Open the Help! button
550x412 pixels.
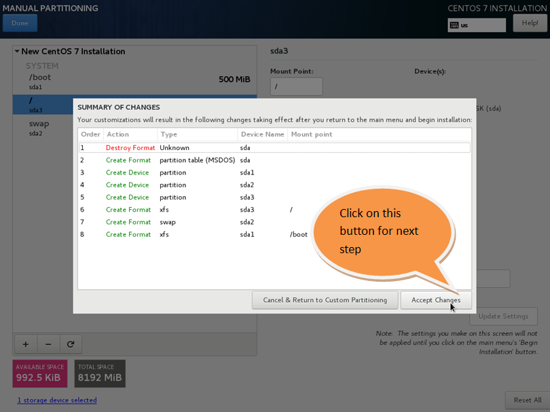click(x=530, y=23)
